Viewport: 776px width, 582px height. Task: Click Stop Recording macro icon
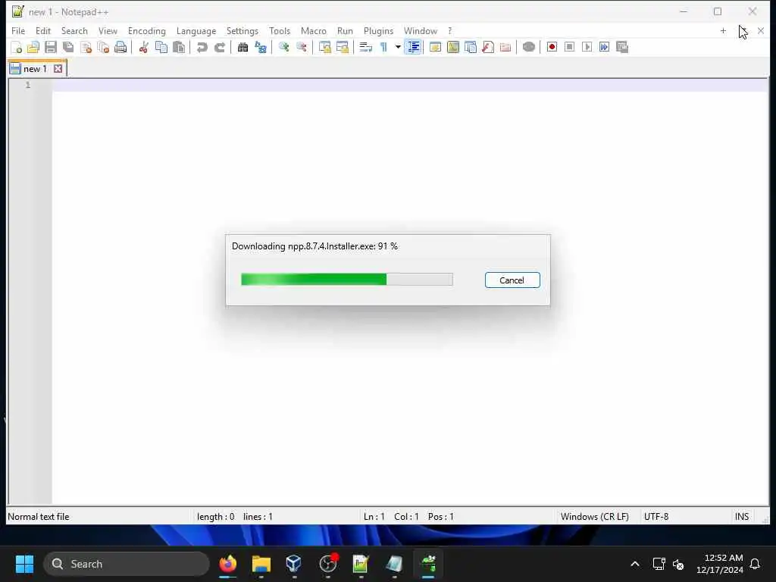(570, 47)
